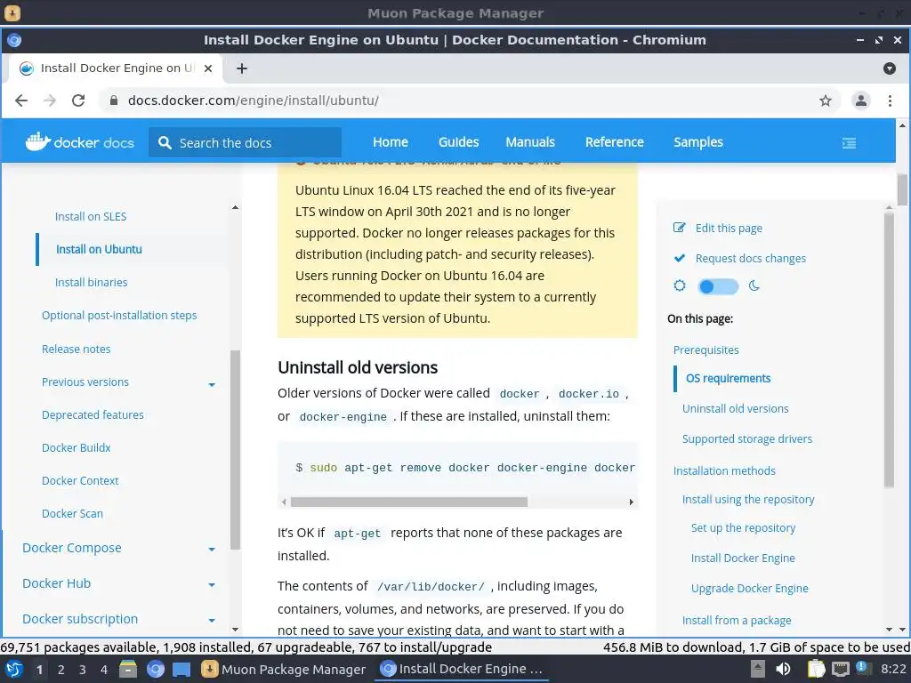Open the taskbar application launcher icon
The width and height of the screenshot is (911, 683).
click(x=14, y=669)
